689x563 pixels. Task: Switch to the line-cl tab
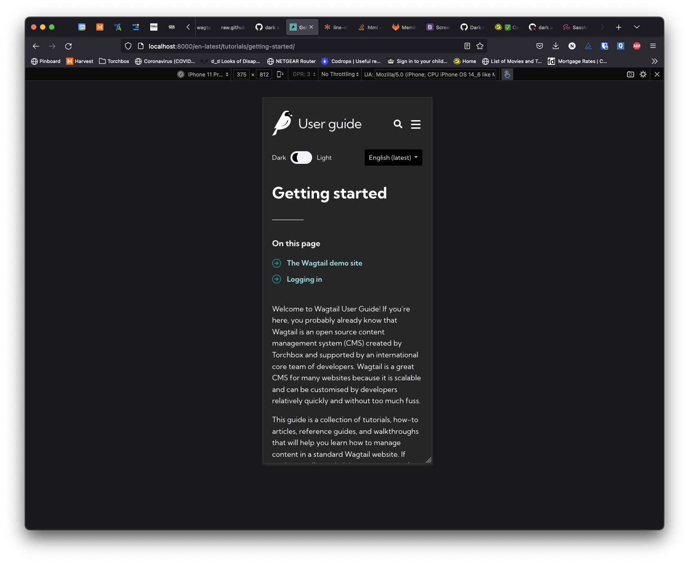[336, 27]
